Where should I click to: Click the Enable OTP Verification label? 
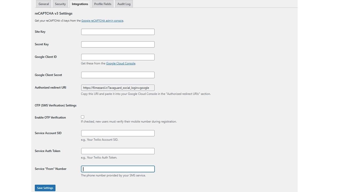point(50,118)
